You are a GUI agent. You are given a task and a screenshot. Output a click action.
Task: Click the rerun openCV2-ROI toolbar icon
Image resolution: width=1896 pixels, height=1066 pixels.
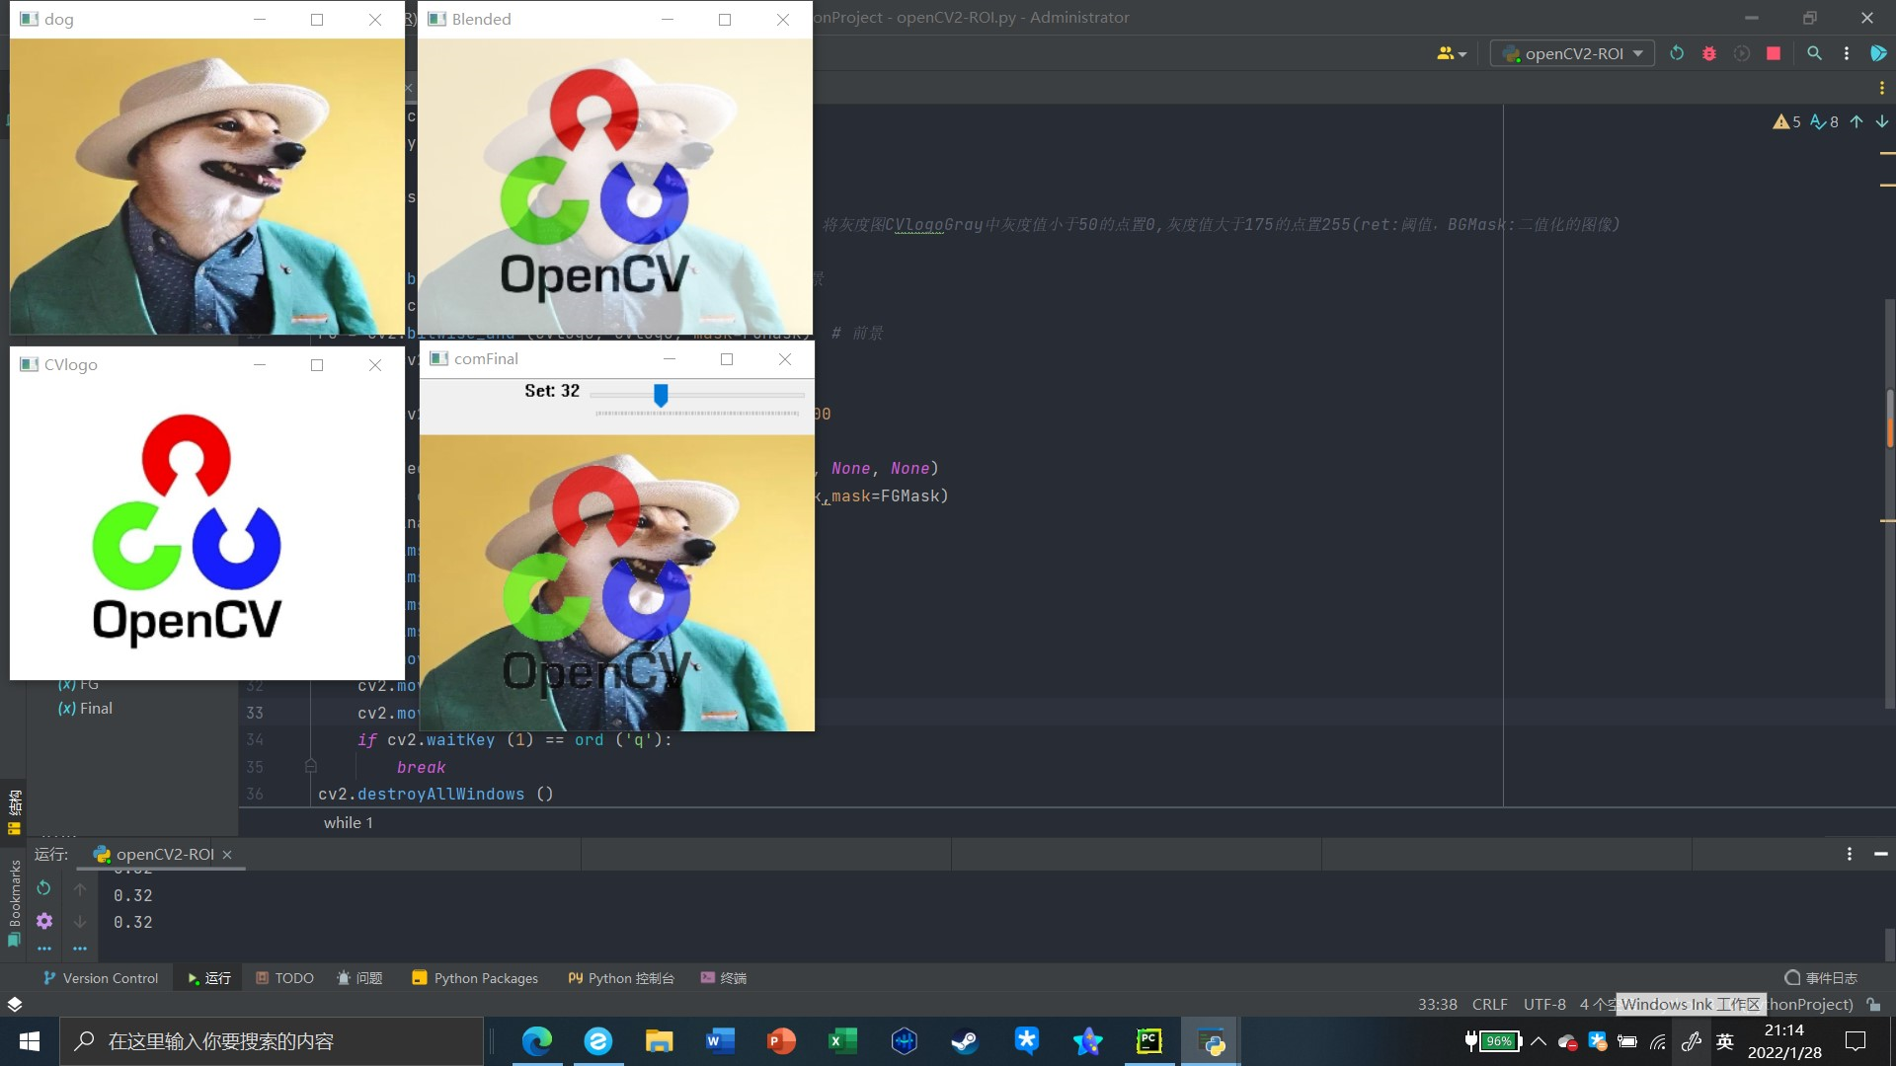pyautogui.click(x=1677, y=53)
